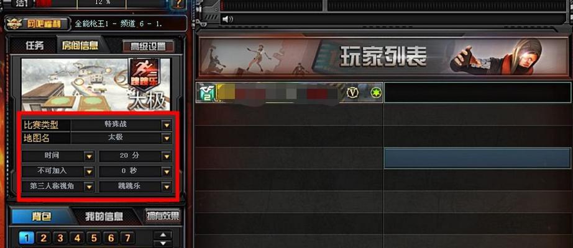573x248 pixels.
Task: Expand the 不可加入 dropdown
Action: (x=89, y=171)
